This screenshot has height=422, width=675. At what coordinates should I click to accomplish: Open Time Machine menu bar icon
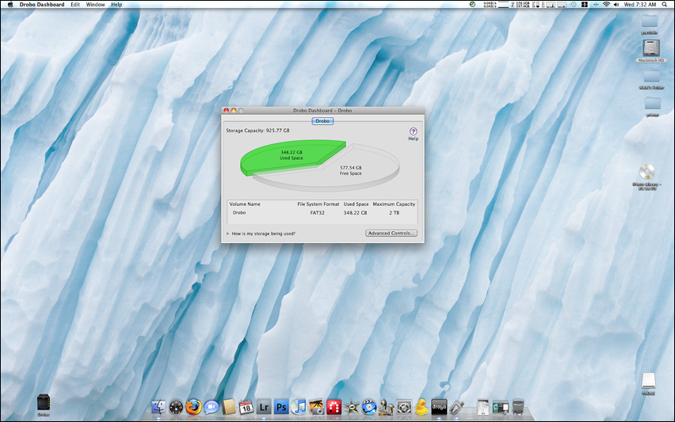[x=574, y=4]
